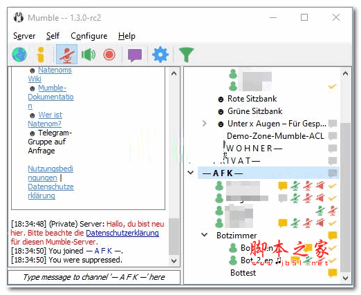
Task: Select the Botzimmer channel
Action: coord(237,236)
